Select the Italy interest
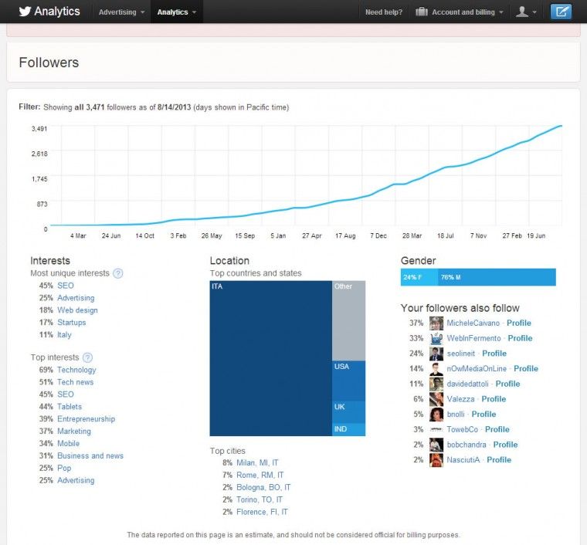The image size is (587, 545). pyautogui.click(x=64, y=335)
